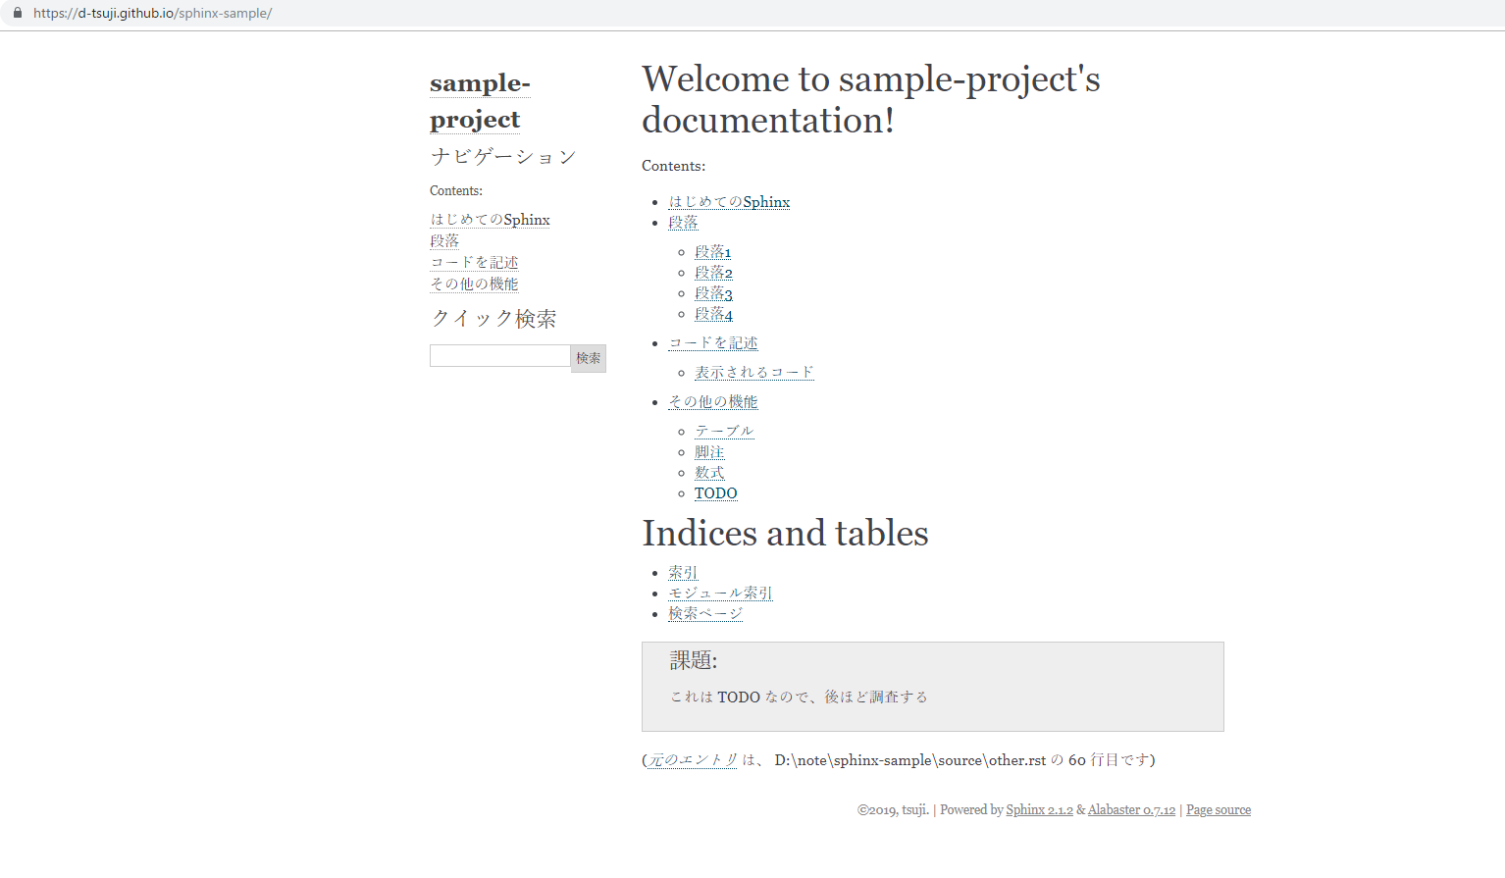Open the テーブル section link
Screen dimensions: 1505x878
[x=723, y=431]
